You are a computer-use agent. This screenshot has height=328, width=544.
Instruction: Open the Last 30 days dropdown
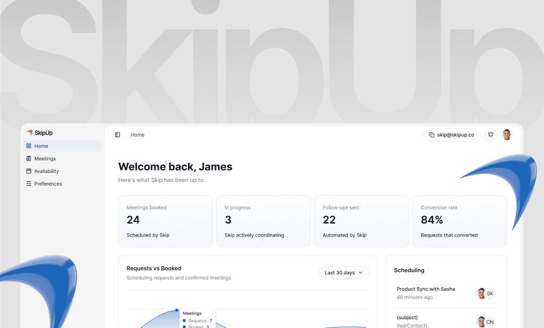344,273
